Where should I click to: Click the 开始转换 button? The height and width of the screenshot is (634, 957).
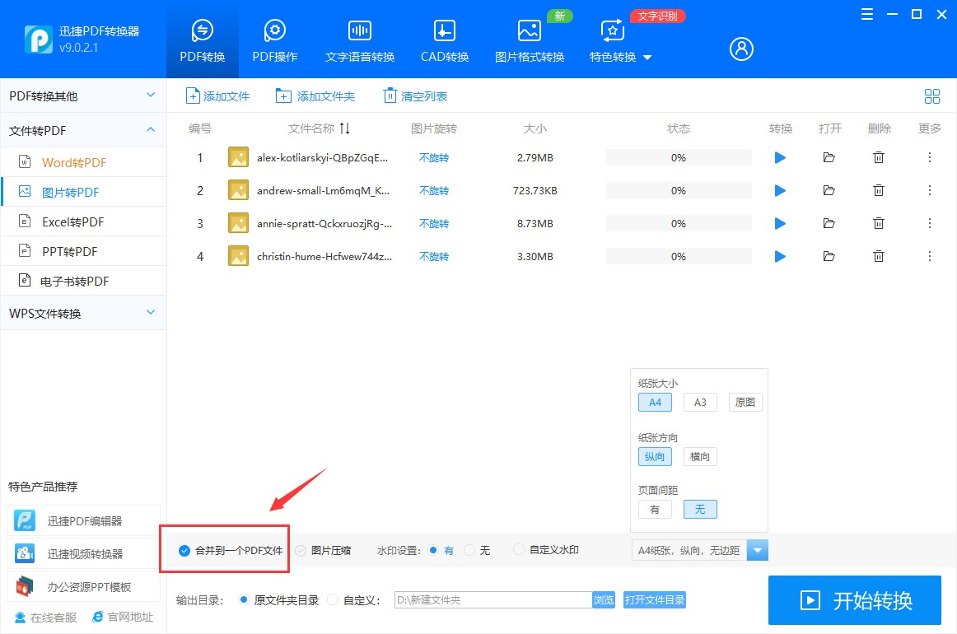(854, 600)
